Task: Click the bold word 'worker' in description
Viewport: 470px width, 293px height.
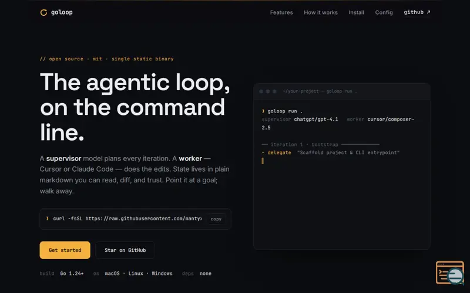Action: pyautogui.click(x=190, y=158)
